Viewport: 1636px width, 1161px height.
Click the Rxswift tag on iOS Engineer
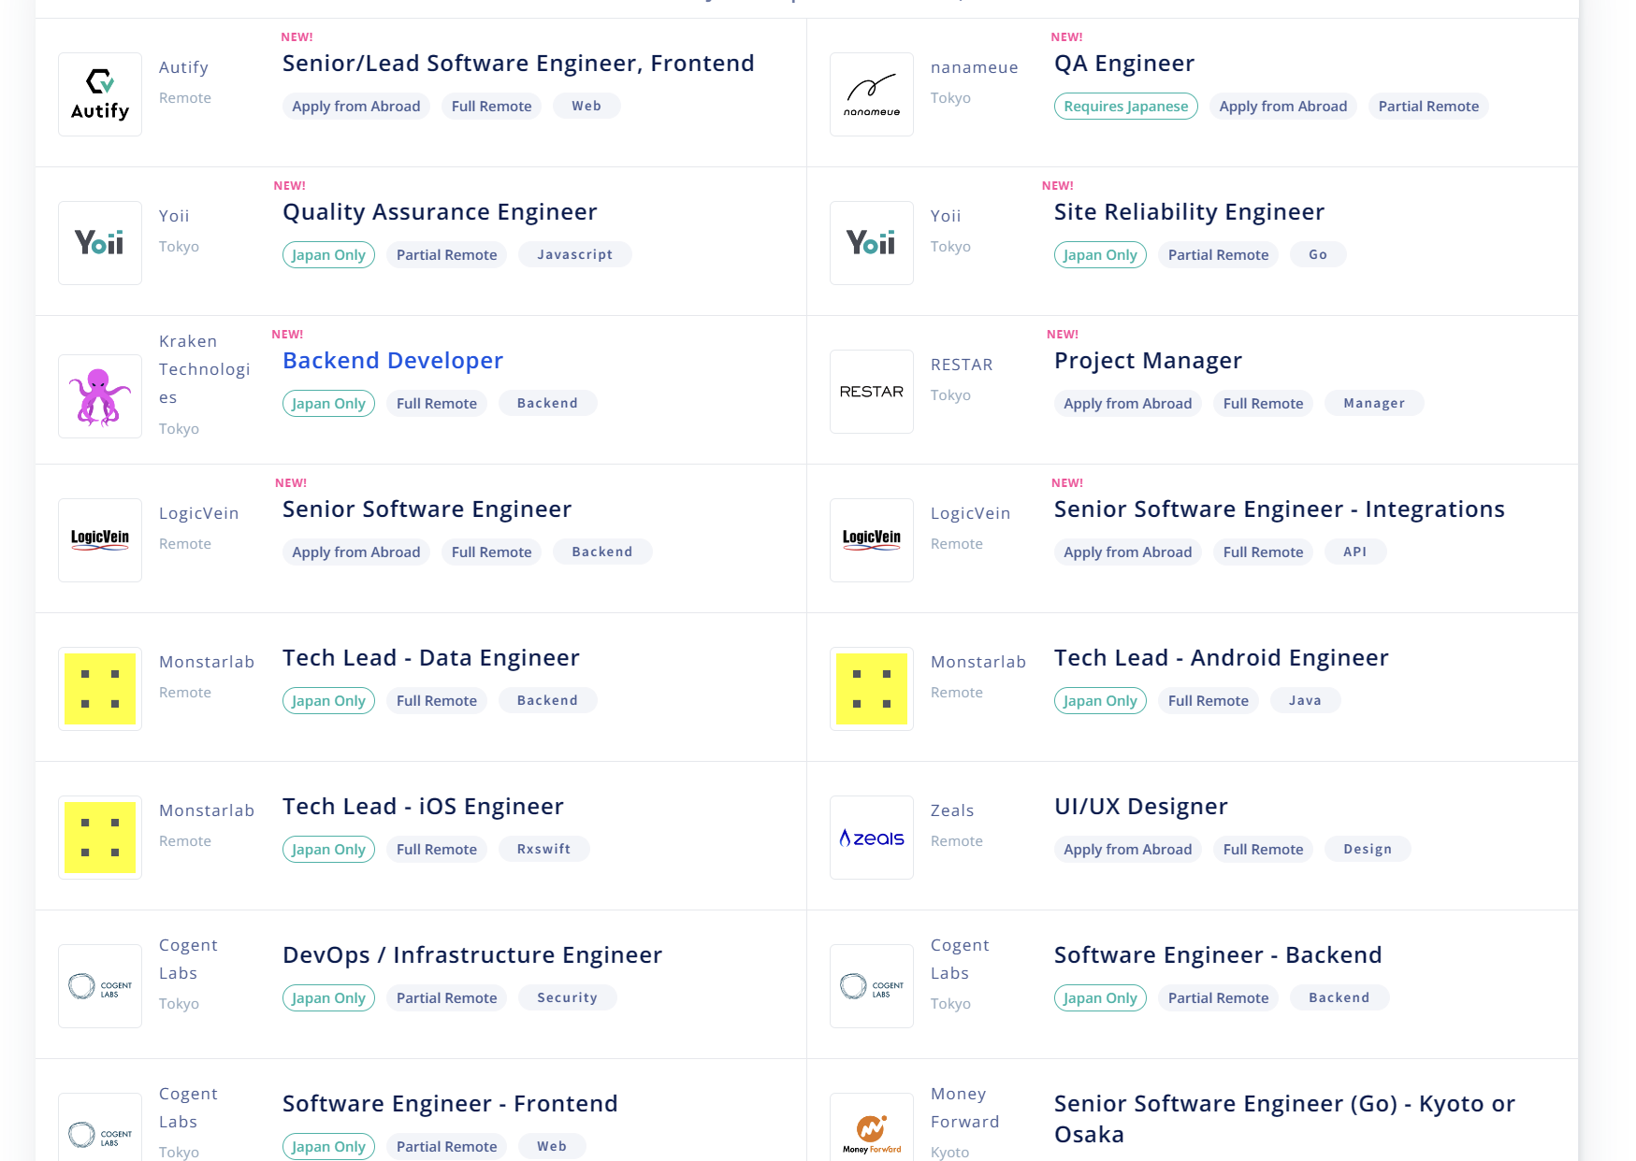click(543, 850)
